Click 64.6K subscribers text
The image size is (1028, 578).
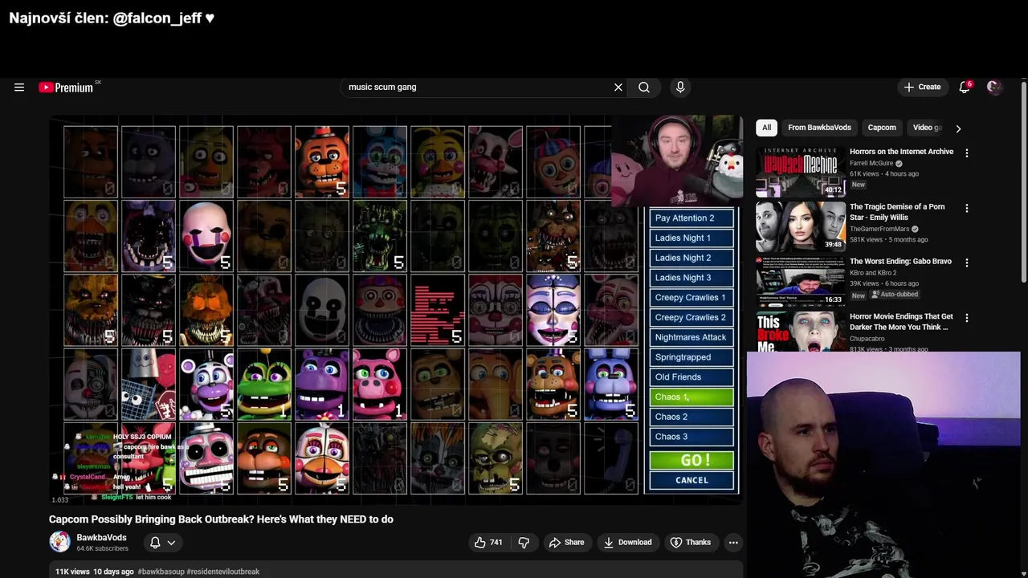click(x=102, y=549)
